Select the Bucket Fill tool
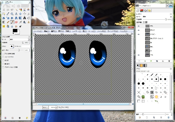This screenshot has height=122, width=175. tap(29, 18)
